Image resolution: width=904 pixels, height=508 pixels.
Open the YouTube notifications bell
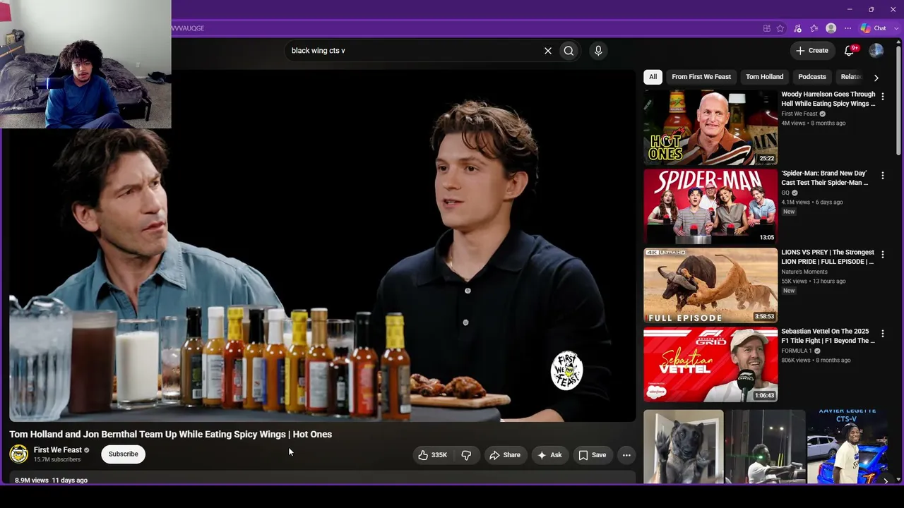click(x=850, y=51)
